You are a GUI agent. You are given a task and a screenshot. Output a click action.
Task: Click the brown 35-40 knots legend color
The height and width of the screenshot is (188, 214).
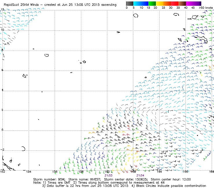point(182,3)
